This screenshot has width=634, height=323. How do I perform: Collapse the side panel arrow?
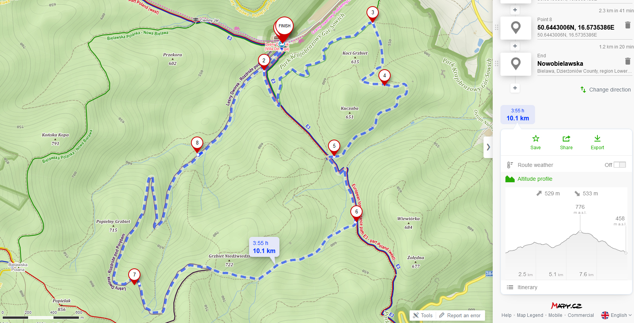coord(488,147)
